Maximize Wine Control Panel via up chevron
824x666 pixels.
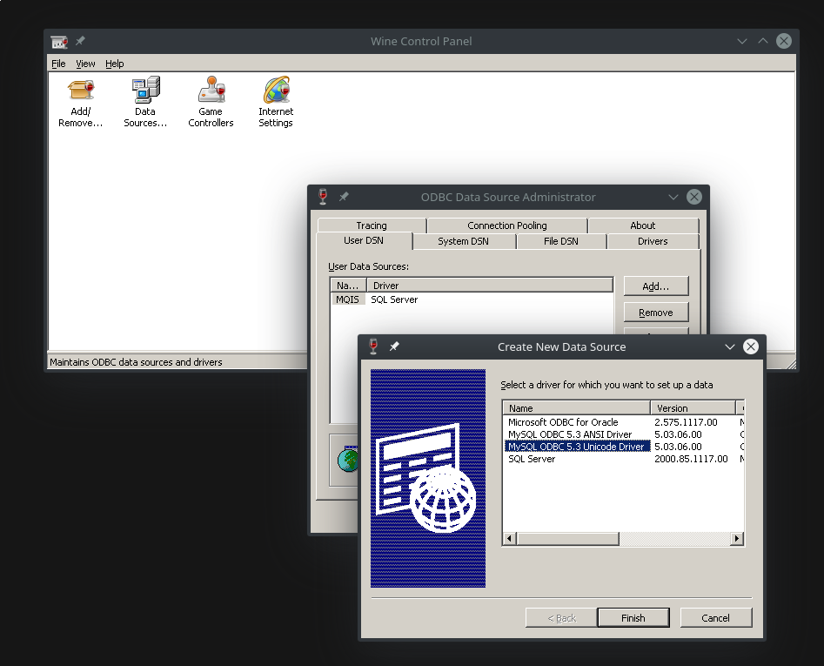click(762, 41)
